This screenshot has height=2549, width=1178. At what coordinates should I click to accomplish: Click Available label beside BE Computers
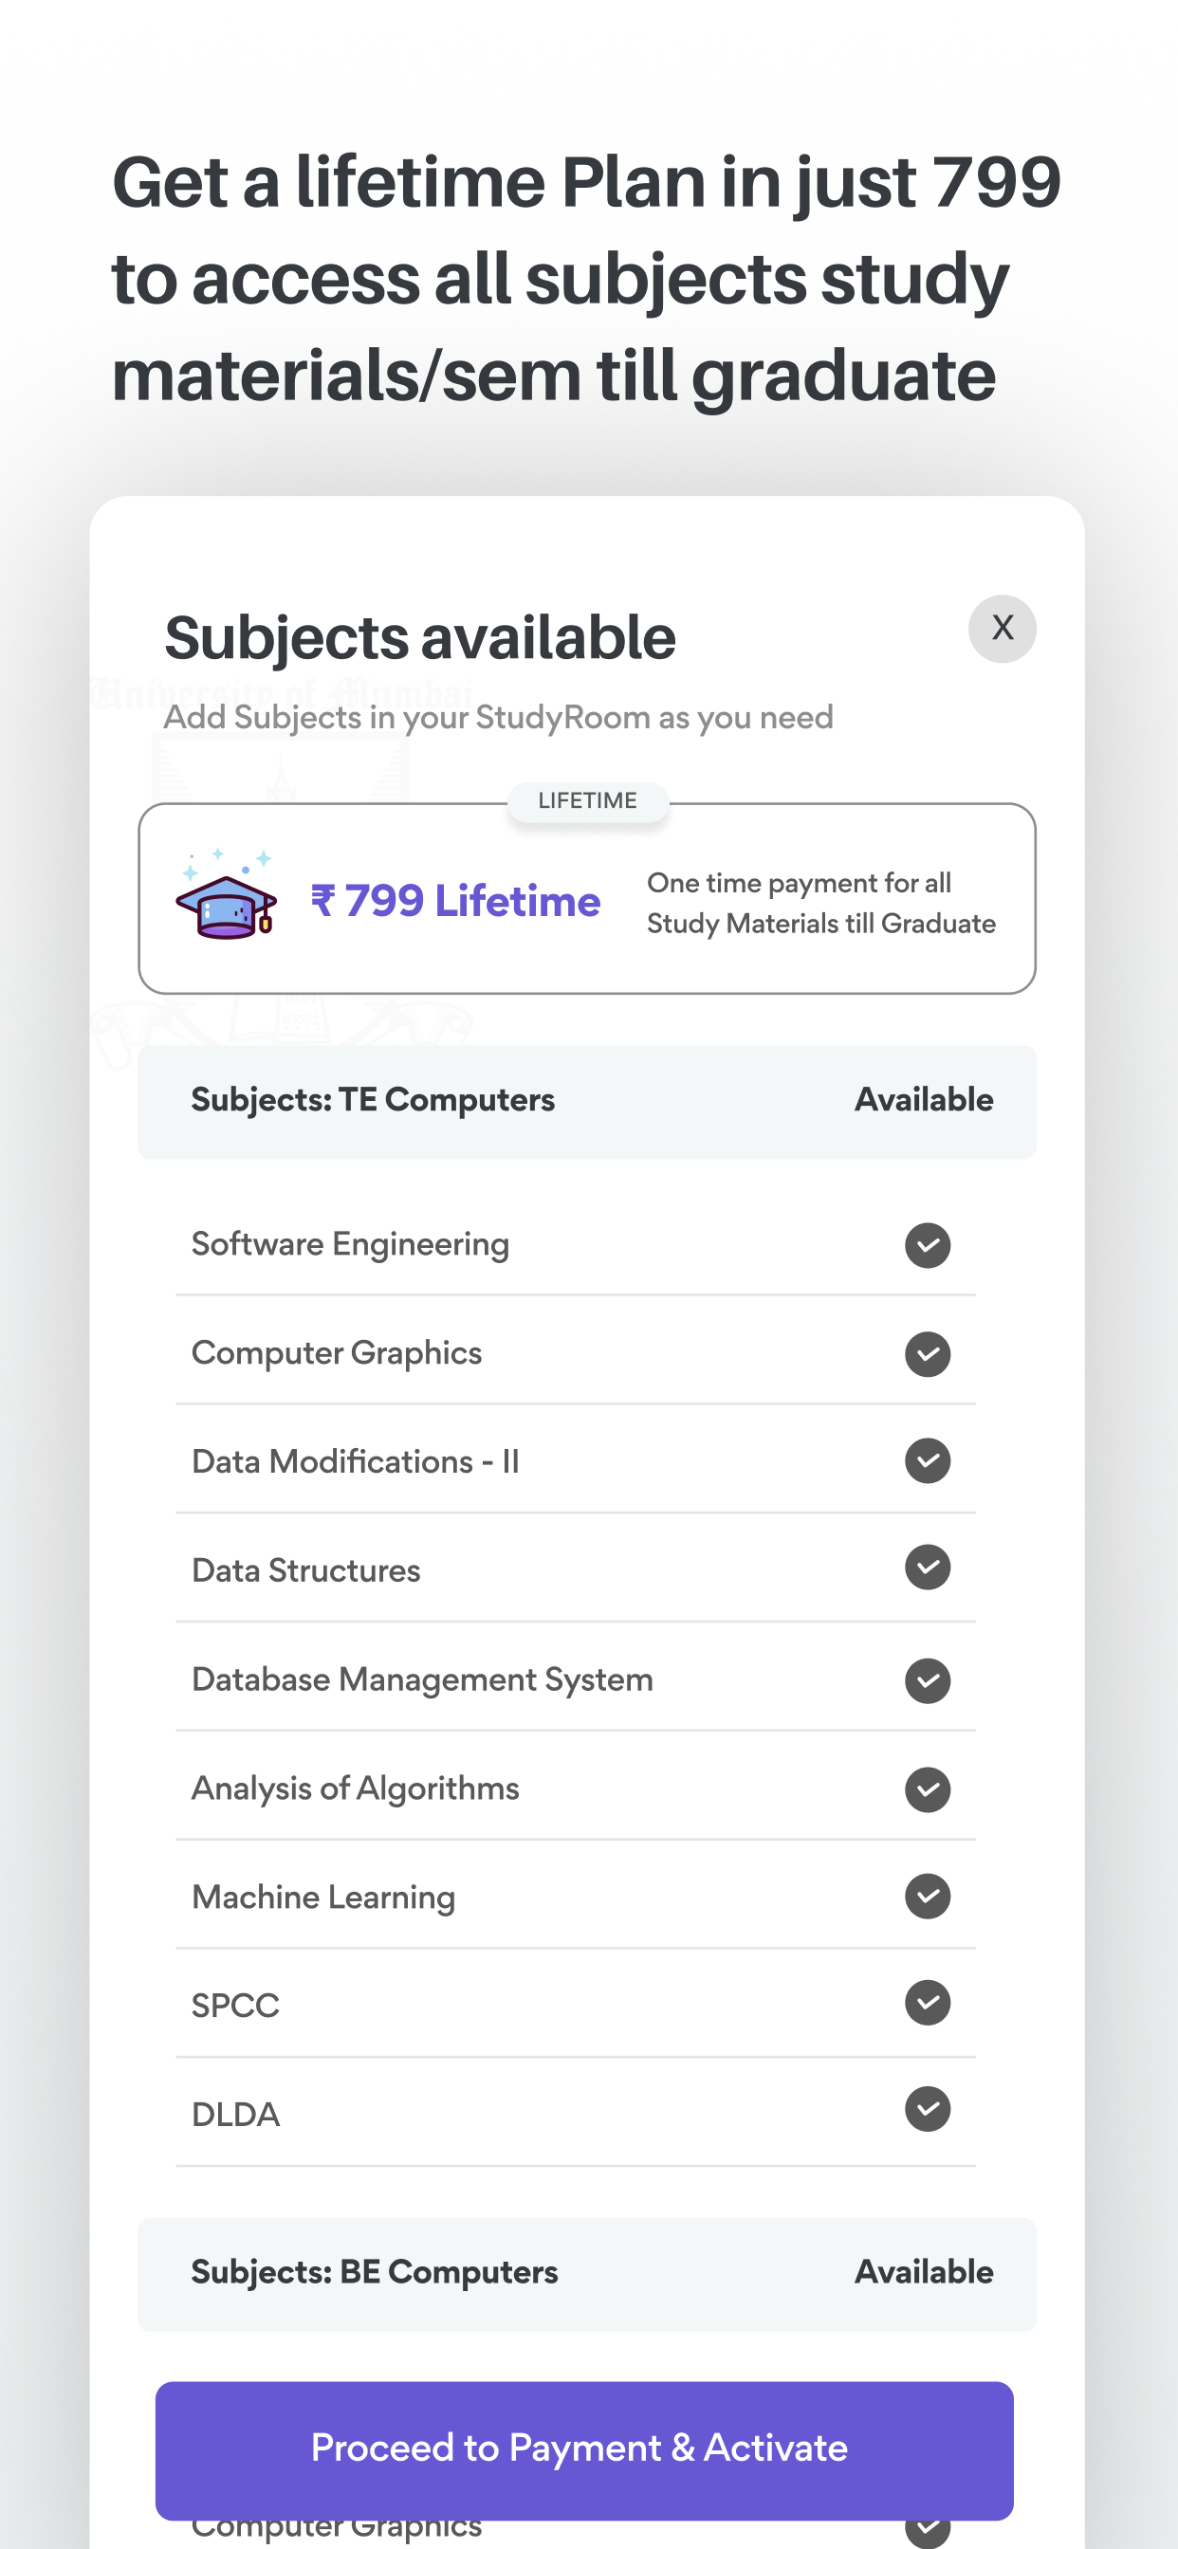tap(924, 2272)
